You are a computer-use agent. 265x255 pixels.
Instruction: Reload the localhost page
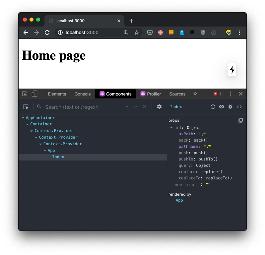click(47, 32)
